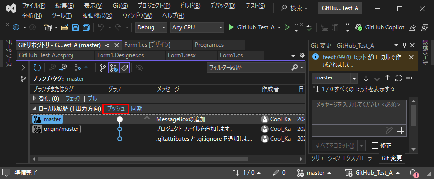Screen dimensions: 434x179
Task: Click the Save single-disk icon
Action: tap(76, 27)
